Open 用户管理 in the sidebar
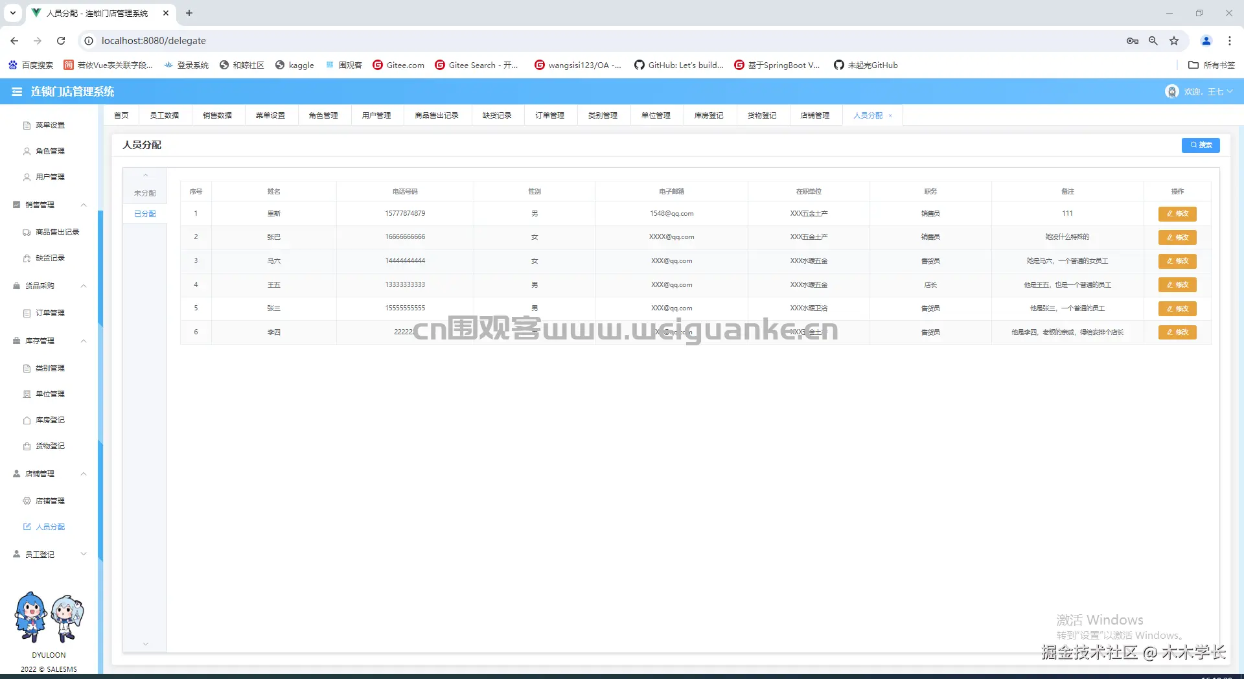Viewport: 1244px width, 679px height. click(50, 177)
